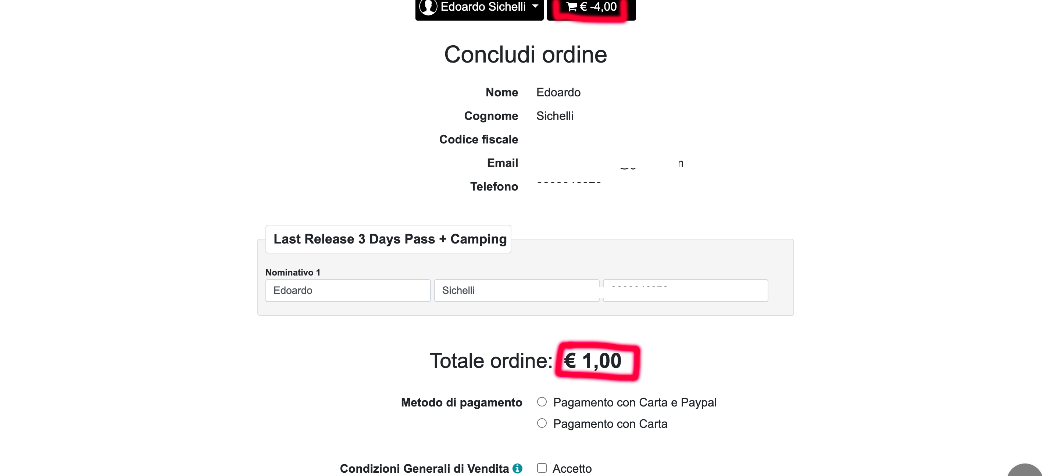Click the Last Release 3 Days Pass + Camping heading

[x=390, y=239]
